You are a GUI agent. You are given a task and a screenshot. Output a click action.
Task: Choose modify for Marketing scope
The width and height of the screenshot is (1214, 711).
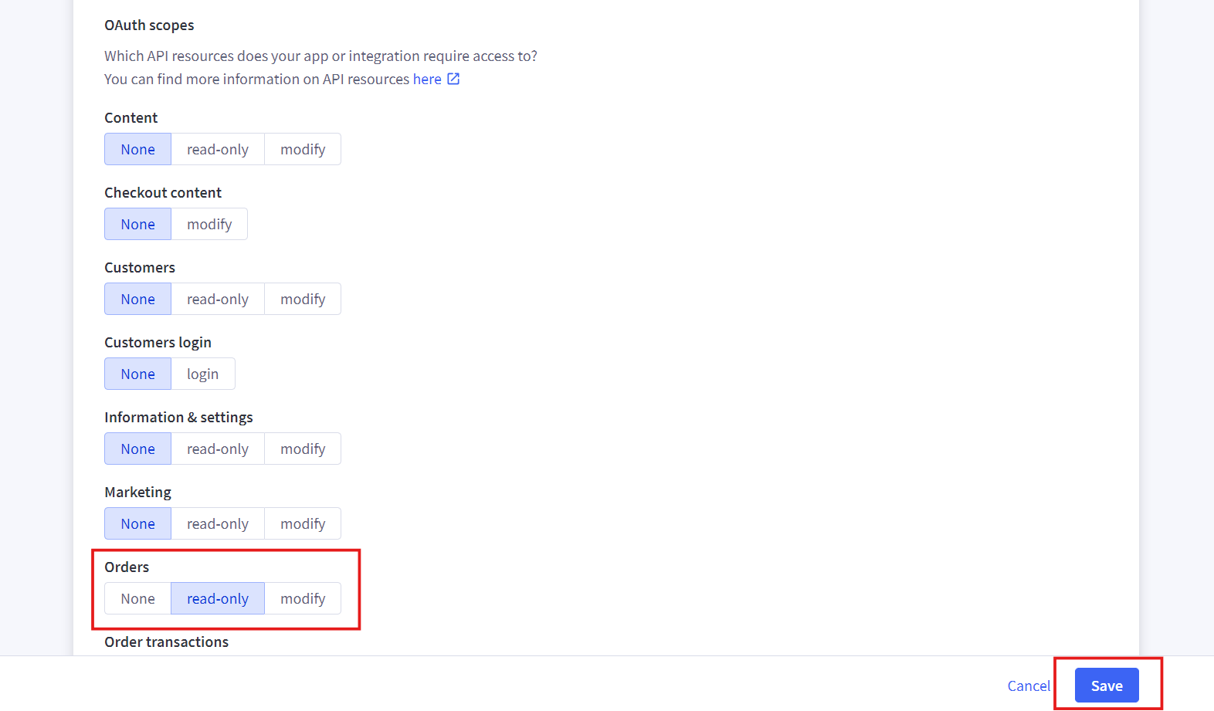click(x=303, y=523)
